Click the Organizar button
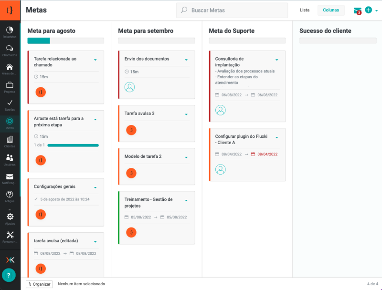This screenshot has width=382, height=290. (39, 284)
